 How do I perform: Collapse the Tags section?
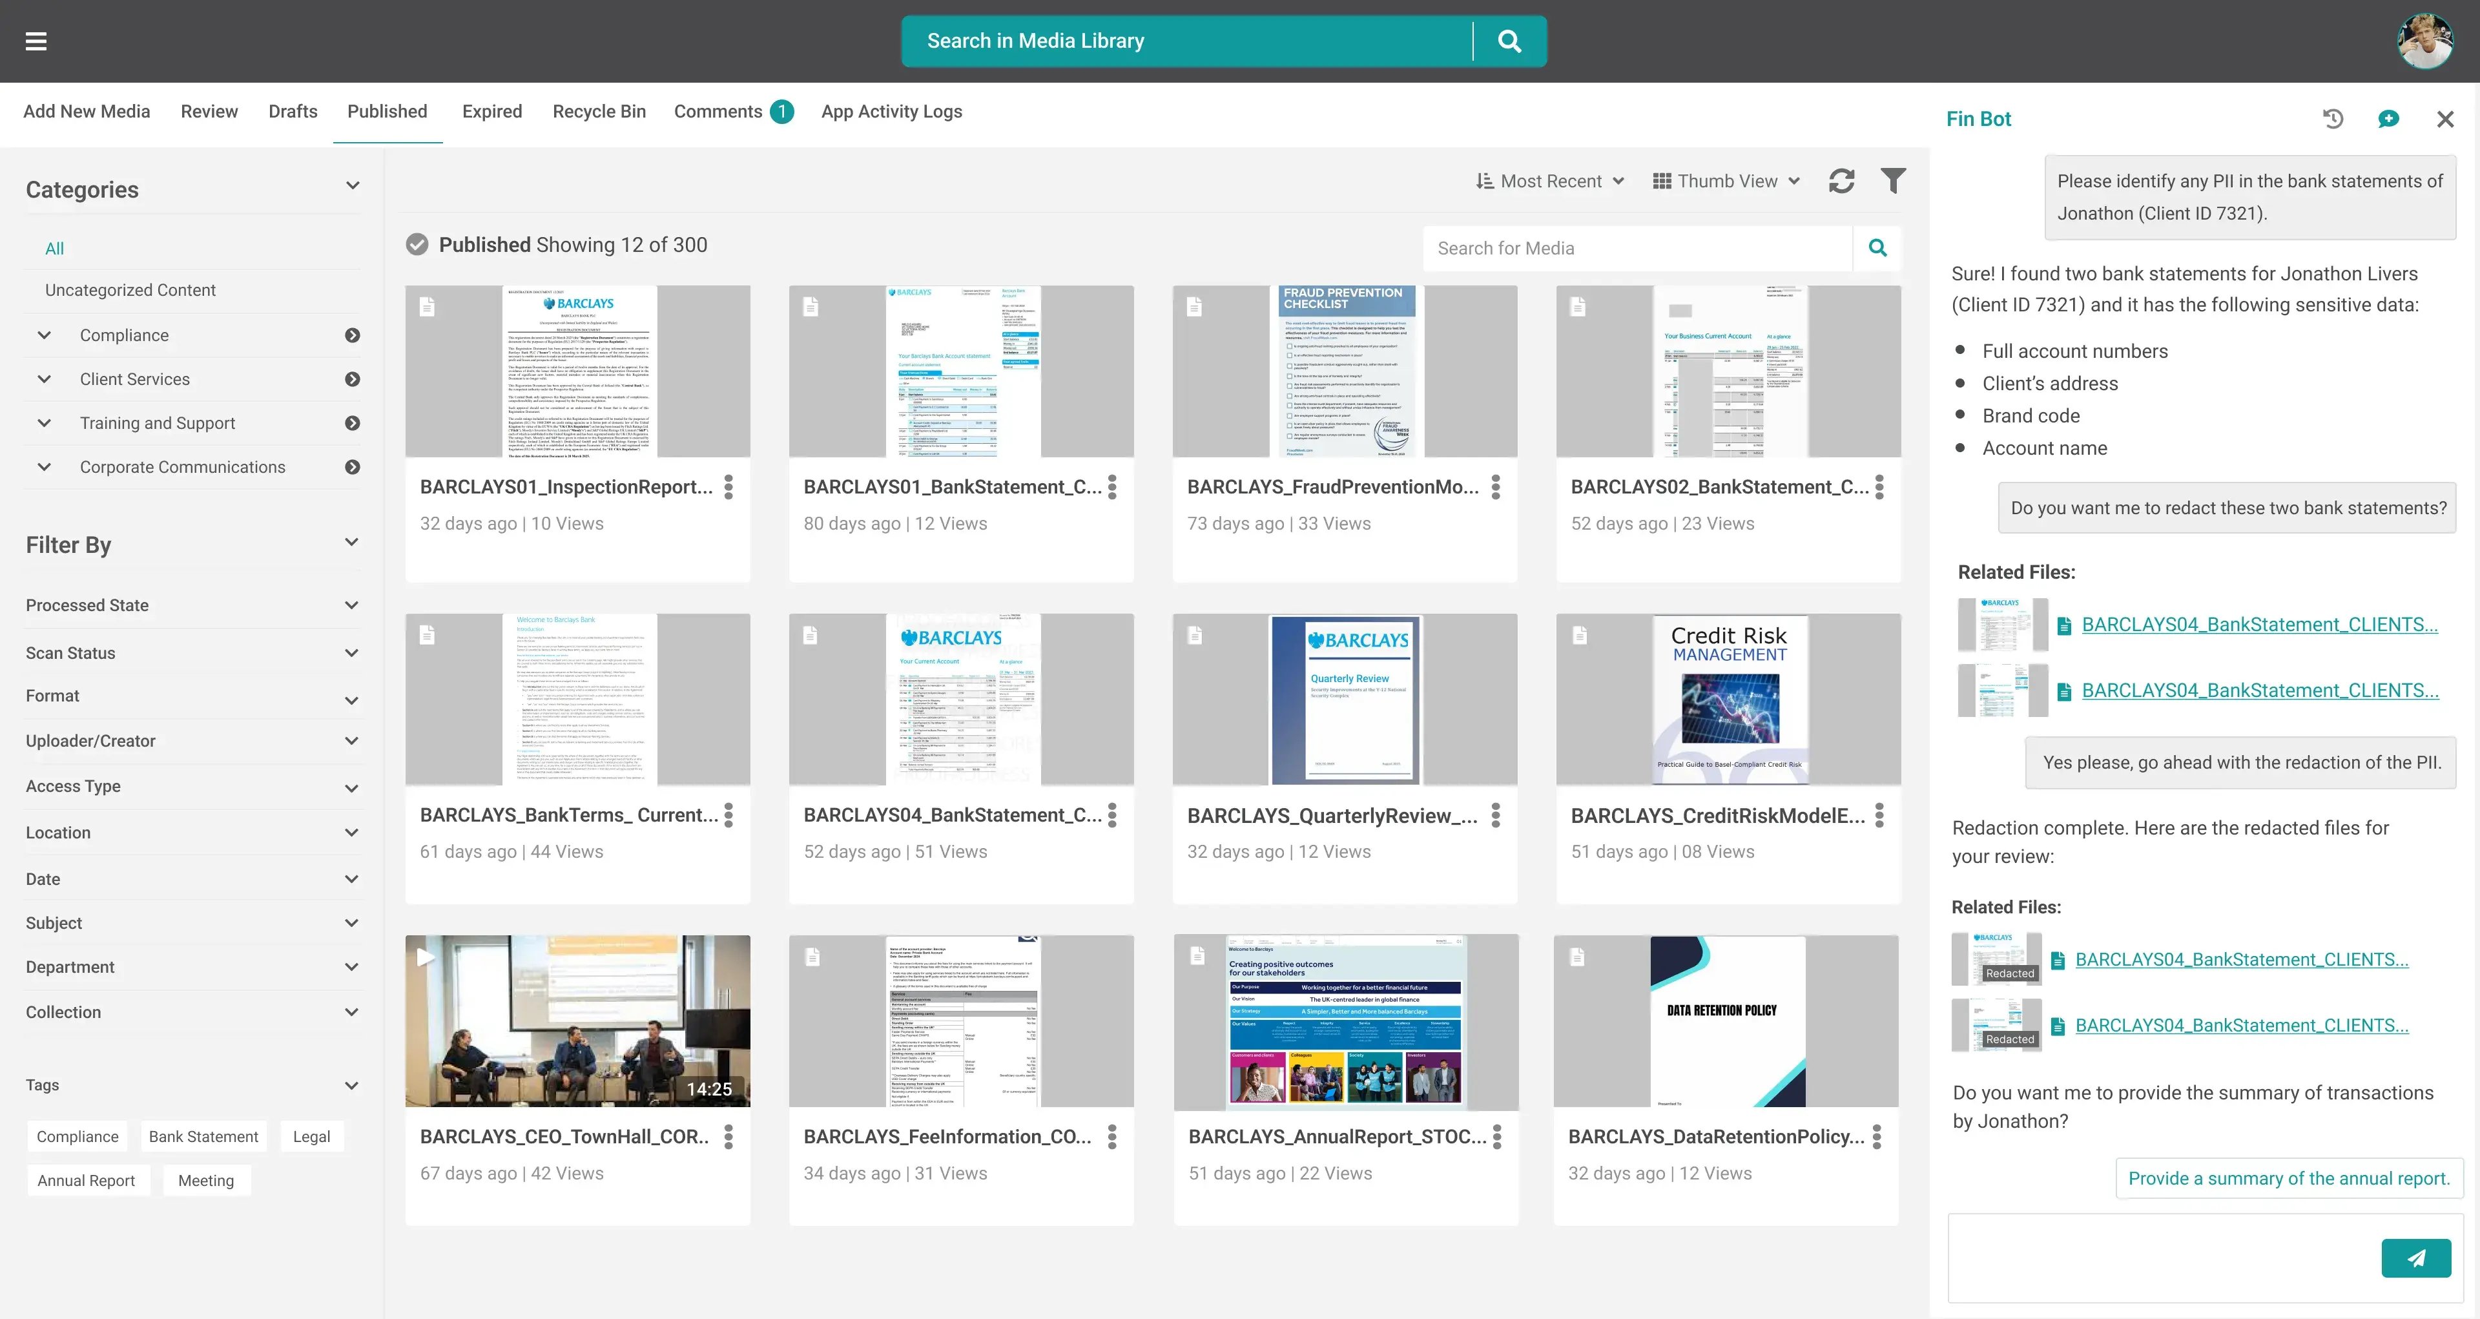(353, 1085)
